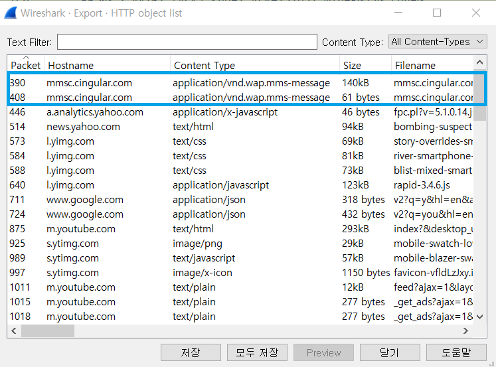The image size is (496, 367).
Task: Click the 12kB size cell
Action: 353,287
